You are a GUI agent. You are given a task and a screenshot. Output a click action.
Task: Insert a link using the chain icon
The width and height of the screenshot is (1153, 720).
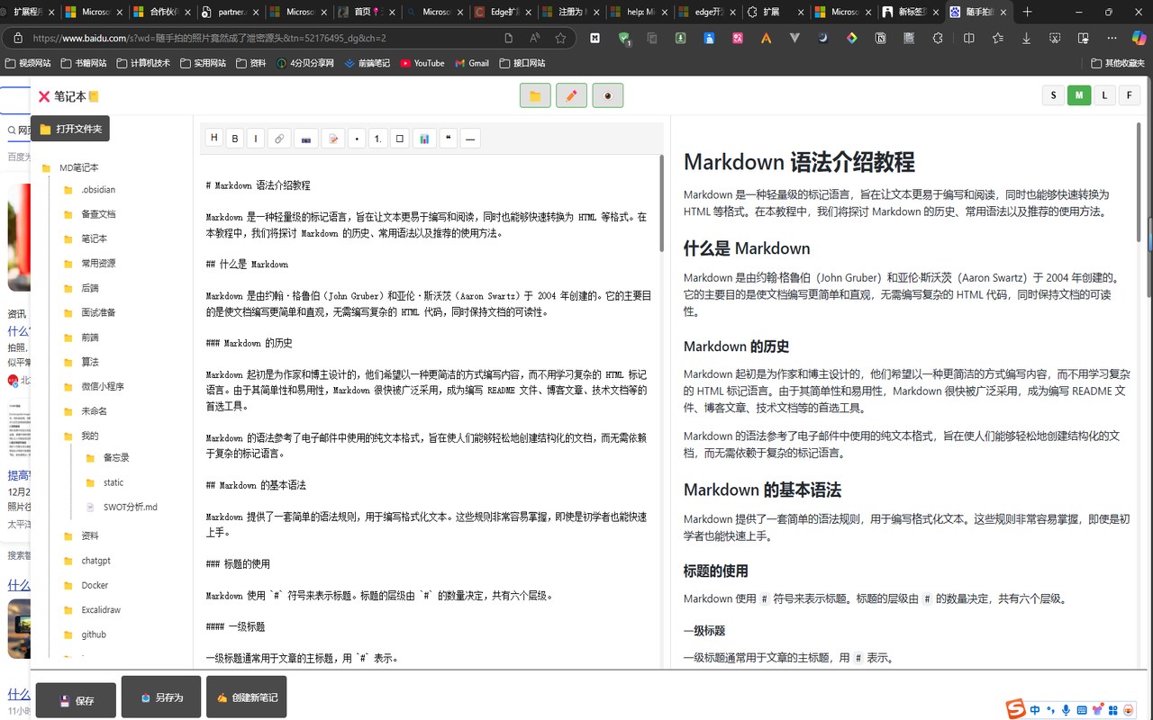tap(279, 139)
